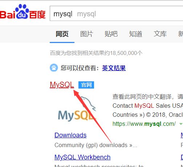This screenshot has width=183, height=167.
Task: Select the 网页 tab
Action: pos(62,34)
